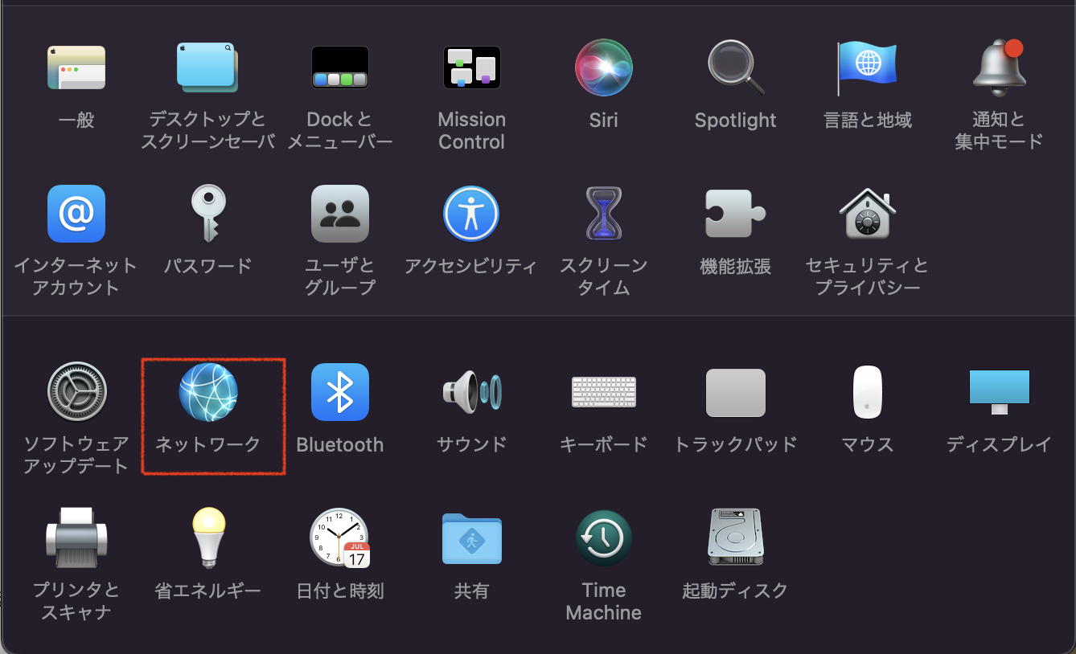Open the キーボード preferences
Screen dimensions: 1076x654
(604, 392)
